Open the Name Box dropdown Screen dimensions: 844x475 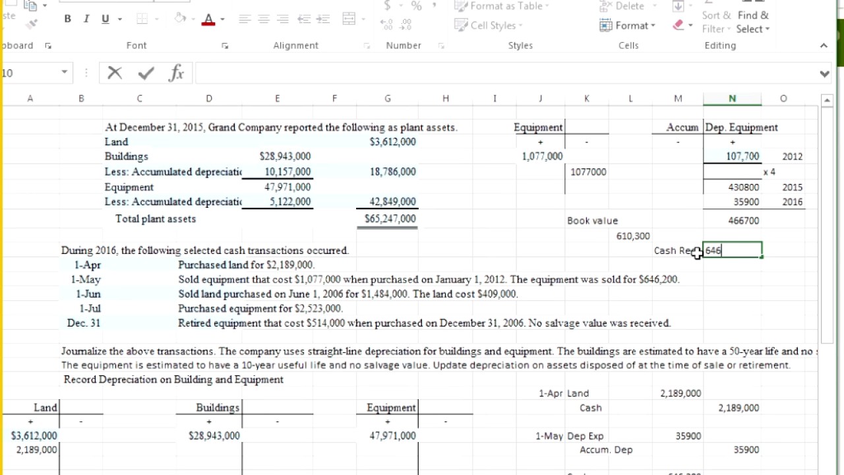(65, 73)
